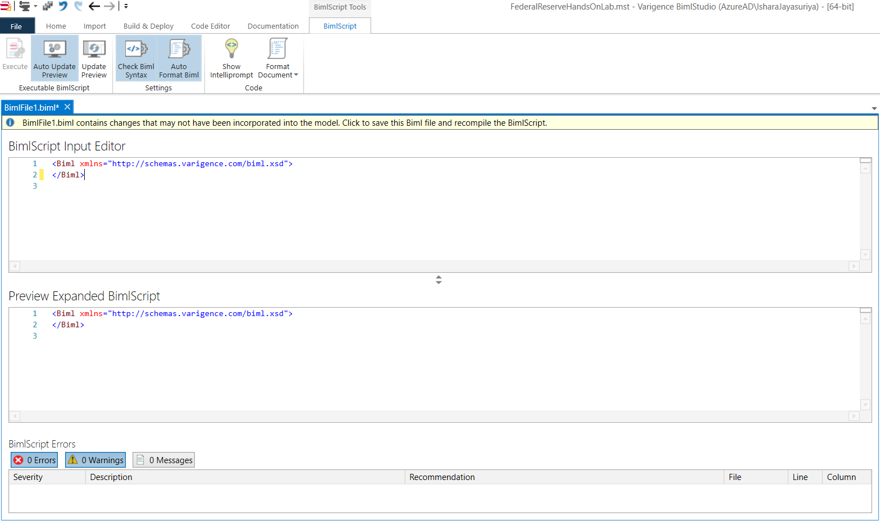Toggle the 0 Messages filter button
The width and height of the screenshot is (880, 521).
(163, 459)
